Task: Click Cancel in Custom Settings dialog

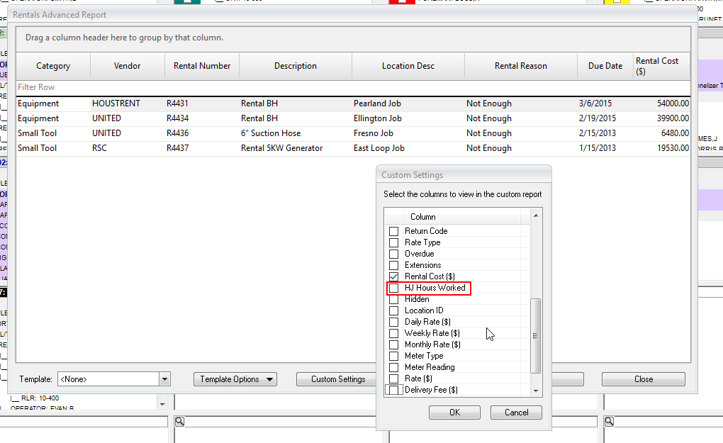Action: point(516,412)
